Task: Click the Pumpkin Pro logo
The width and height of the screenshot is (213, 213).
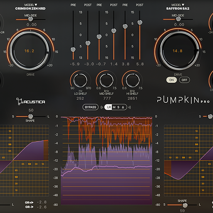Action: (183, 100)
